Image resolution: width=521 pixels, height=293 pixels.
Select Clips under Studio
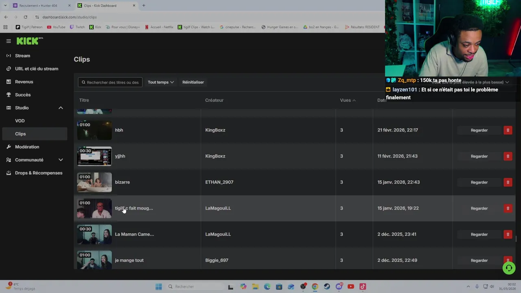point(34,134)
